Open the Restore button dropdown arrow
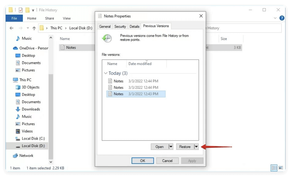The height and width of the screenshot is (177, 291). pos(196,147)
